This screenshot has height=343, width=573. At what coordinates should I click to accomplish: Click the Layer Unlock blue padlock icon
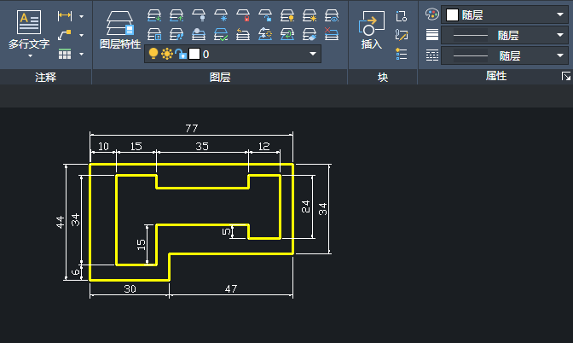pos(265,15)
